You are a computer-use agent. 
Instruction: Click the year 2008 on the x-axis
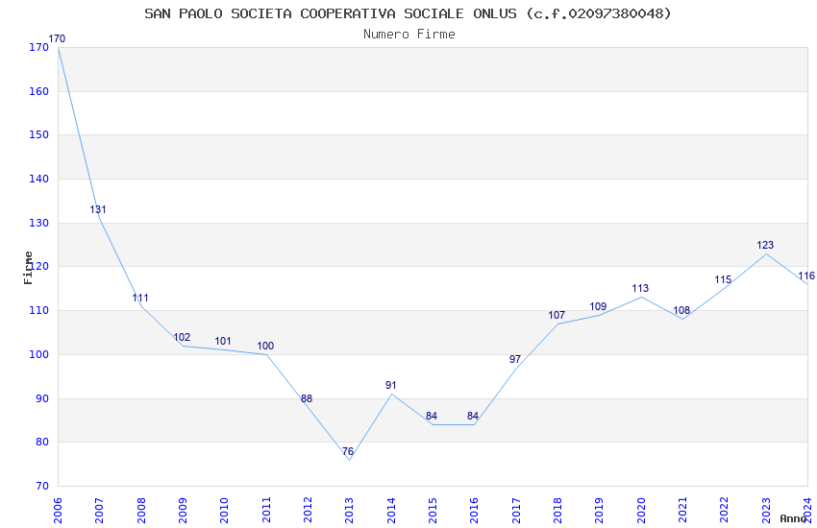[141, 510]
